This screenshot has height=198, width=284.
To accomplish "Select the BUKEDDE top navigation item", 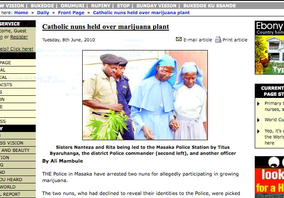I will point(42,6).
